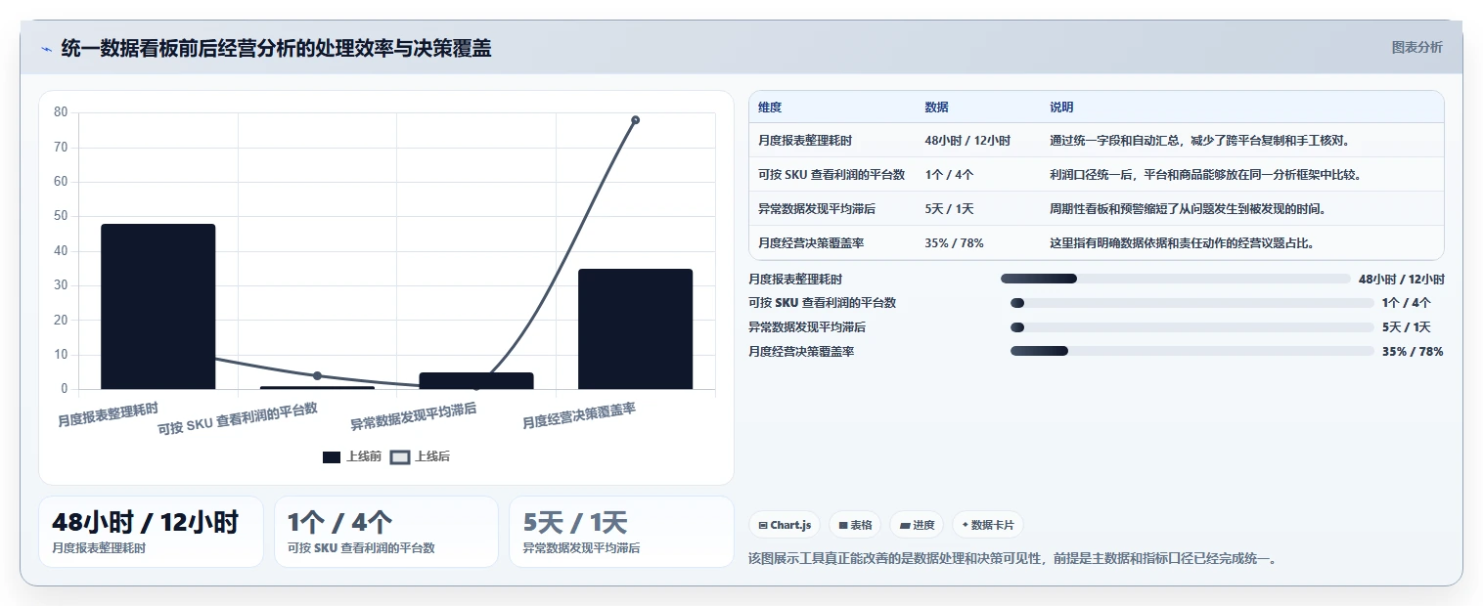Click the Chart.js tag
Viewport: 1483px width, 606px height.
[785, 525]
